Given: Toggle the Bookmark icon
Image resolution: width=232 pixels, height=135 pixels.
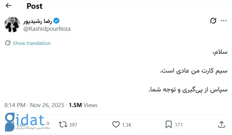Looking at the screenshot, I should (169, 125).
